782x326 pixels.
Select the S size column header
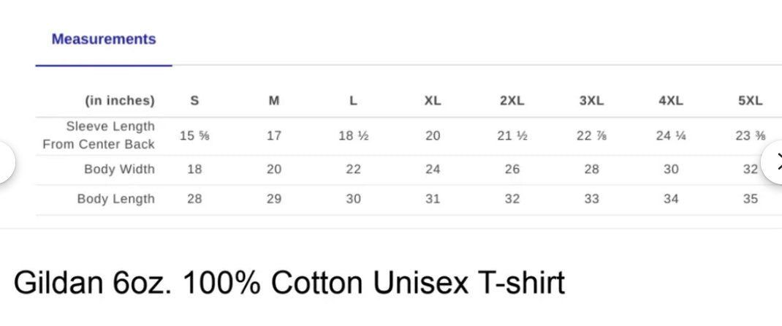(x=194, y=101)
